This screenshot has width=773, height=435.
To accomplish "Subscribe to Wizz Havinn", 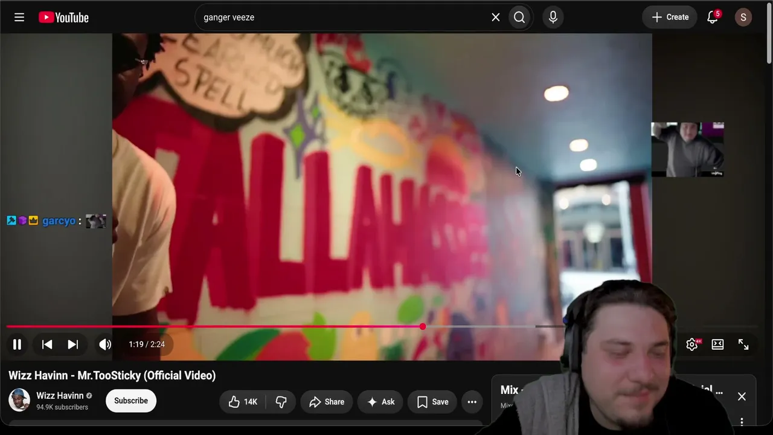I will pyautogui.click(x=131, y=401).
